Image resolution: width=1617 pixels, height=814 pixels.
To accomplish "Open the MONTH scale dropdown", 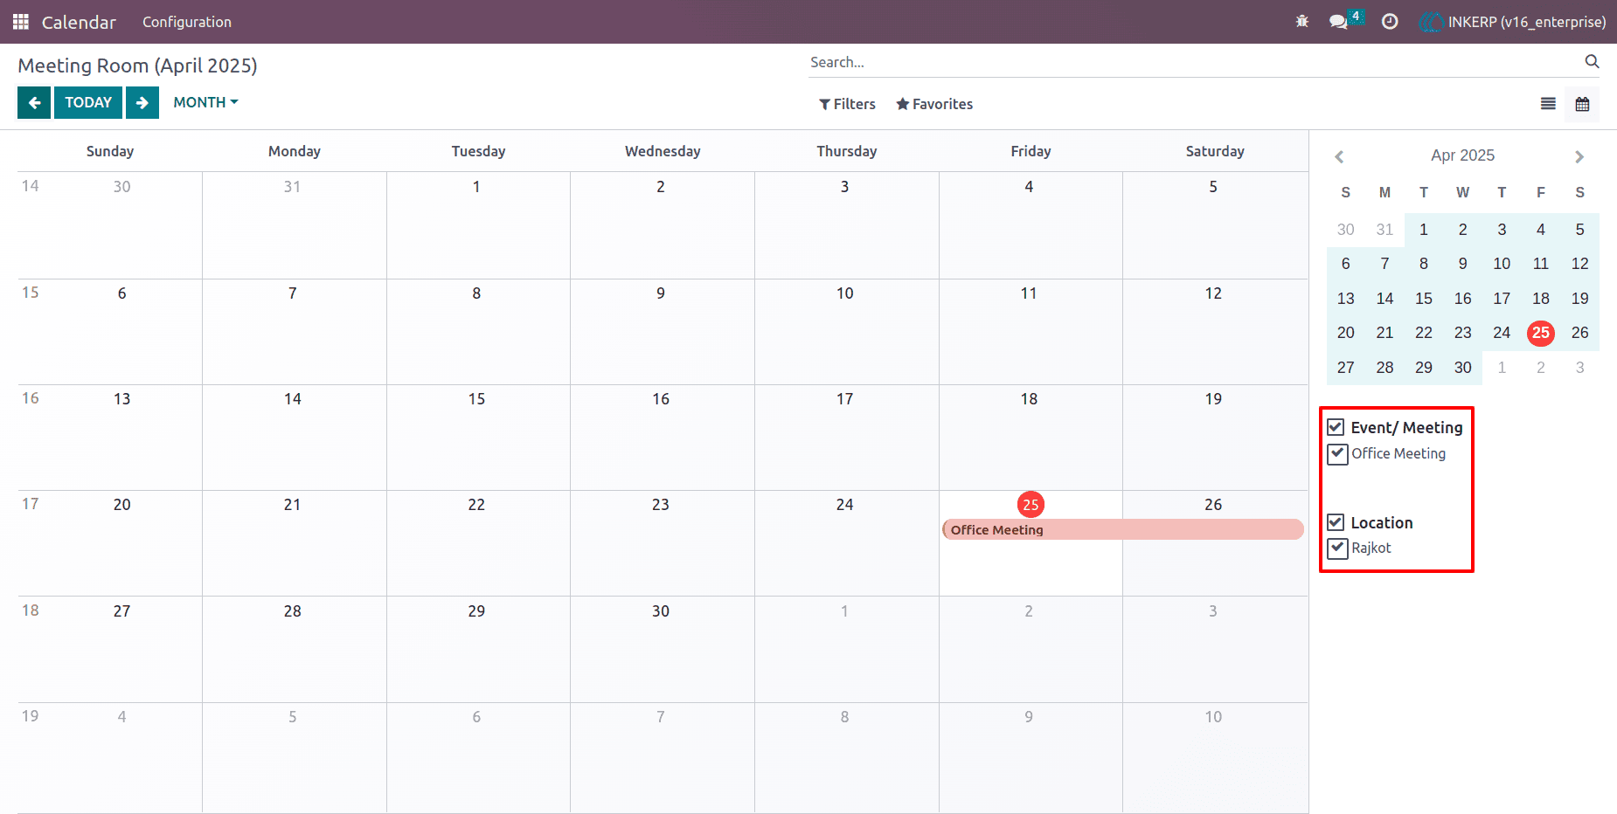I will tap(205, 102).
